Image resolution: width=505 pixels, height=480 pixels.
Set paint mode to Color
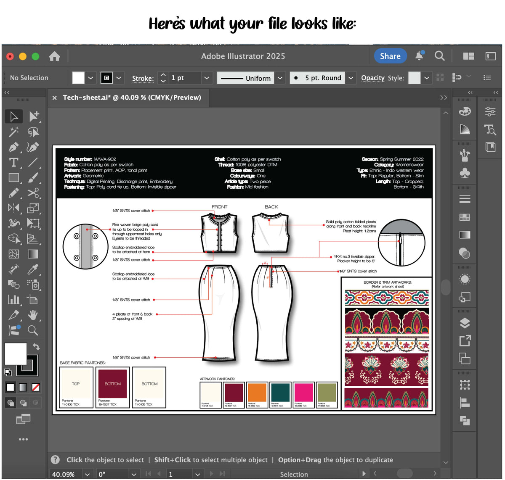(11, 387)
